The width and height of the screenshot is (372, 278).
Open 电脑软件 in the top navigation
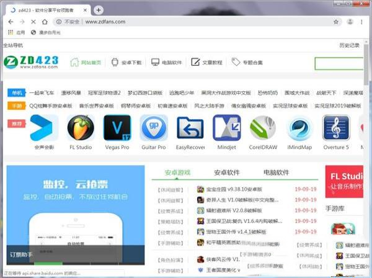(167, 63)
